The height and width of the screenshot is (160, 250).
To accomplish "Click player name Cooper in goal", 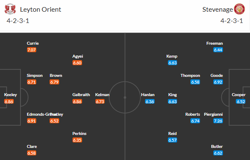I will click(238, 95).
